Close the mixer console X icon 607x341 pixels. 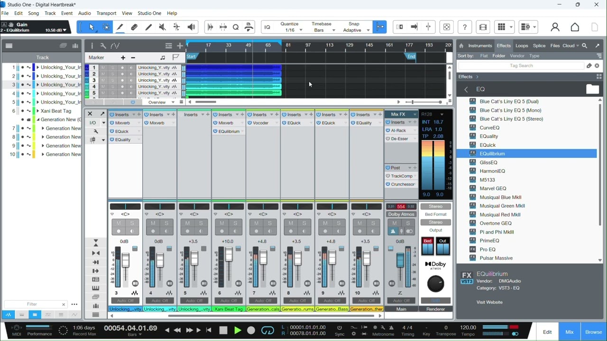click(90, 114)
